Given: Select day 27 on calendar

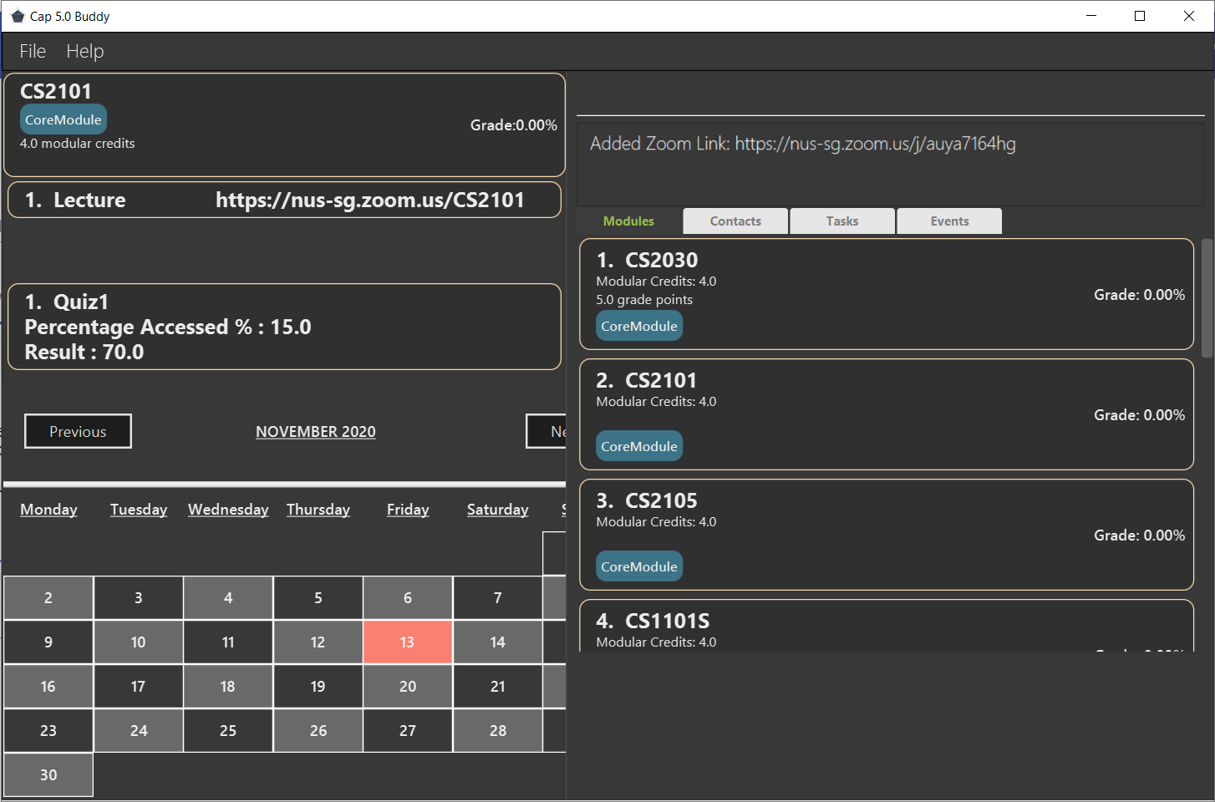Looking at the screenshot, I should (x=408, y=730).
